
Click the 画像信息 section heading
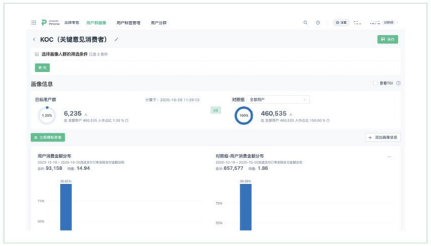point(42,84)
